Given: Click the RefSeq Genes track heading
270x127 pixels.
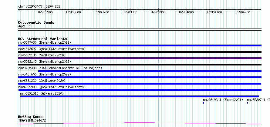Looking at the screenshot, I should click(31, 117).
